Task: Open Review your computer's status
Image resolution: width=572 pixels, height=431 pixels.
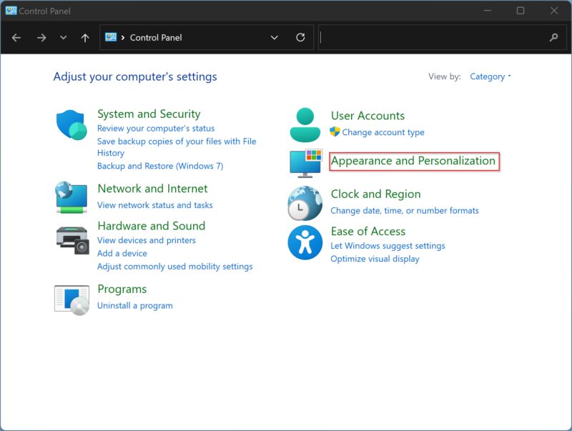Action: [156, 129]
